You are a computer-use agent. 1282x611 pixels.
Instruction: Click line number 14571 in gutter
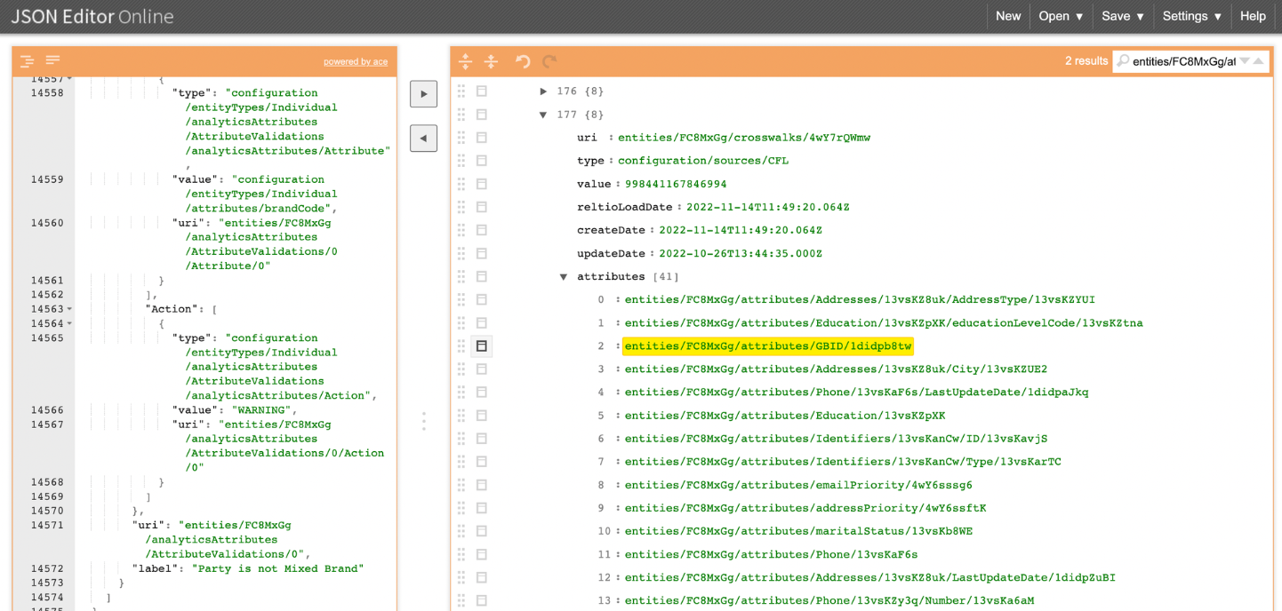coord(46,526)
